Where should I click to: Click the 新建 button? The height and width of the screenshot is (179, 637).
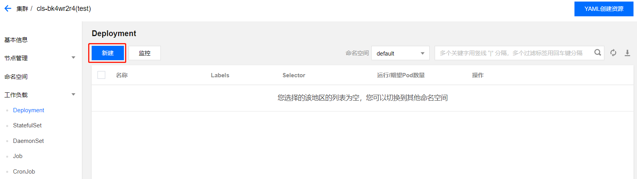108,53
